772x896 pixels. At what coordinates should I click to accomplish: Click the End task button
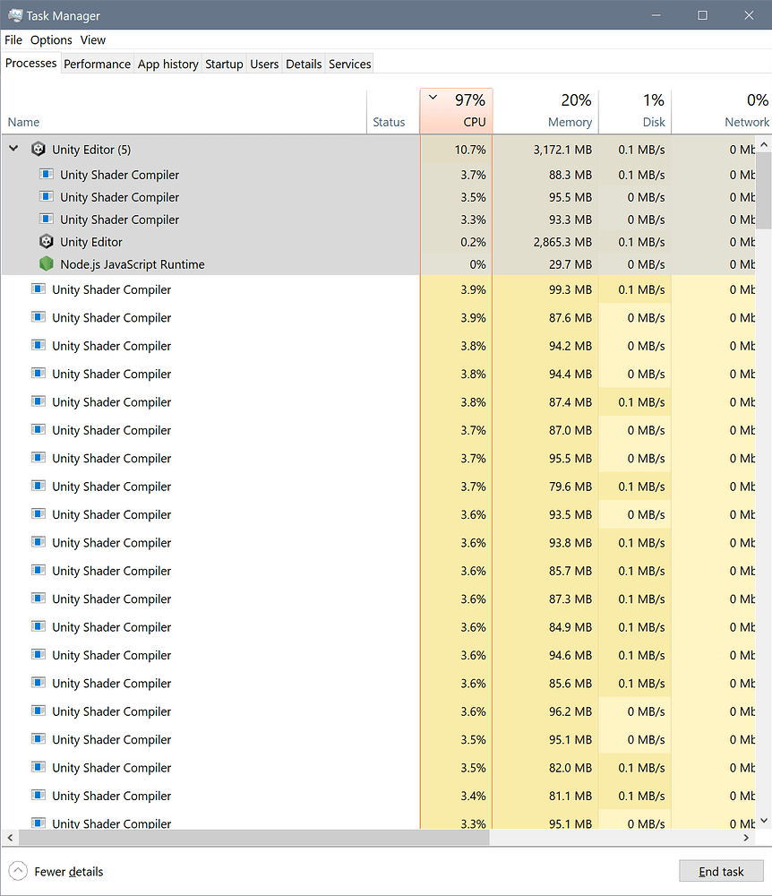point(721,871)
